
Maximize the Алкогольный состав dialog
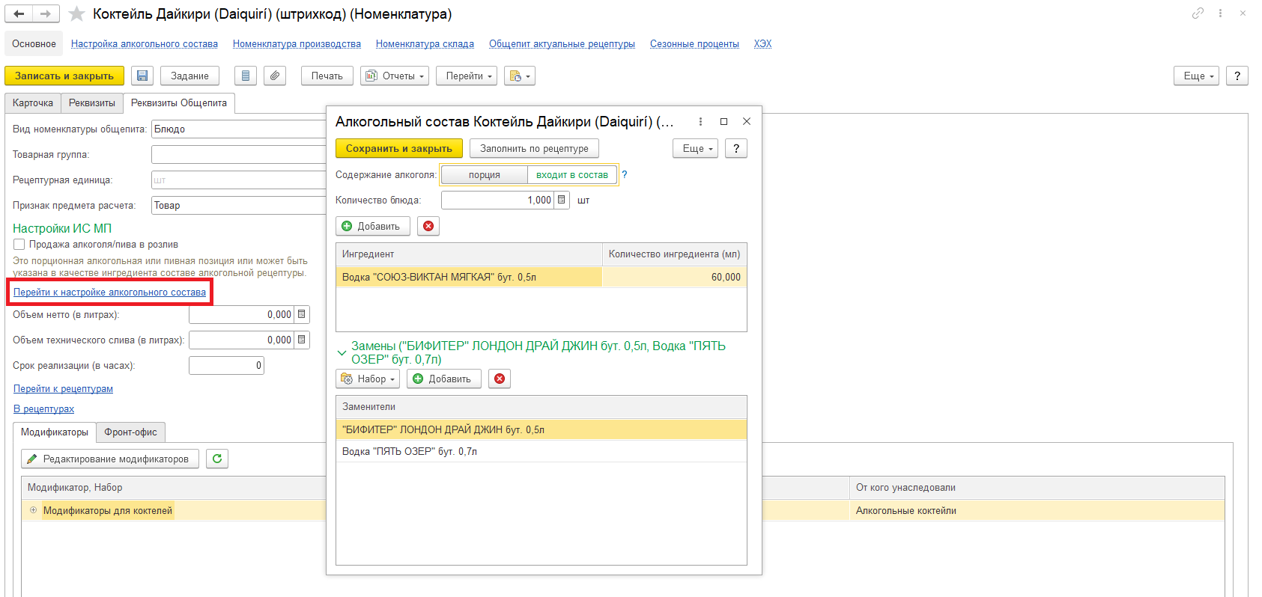[x=723, y=121]
